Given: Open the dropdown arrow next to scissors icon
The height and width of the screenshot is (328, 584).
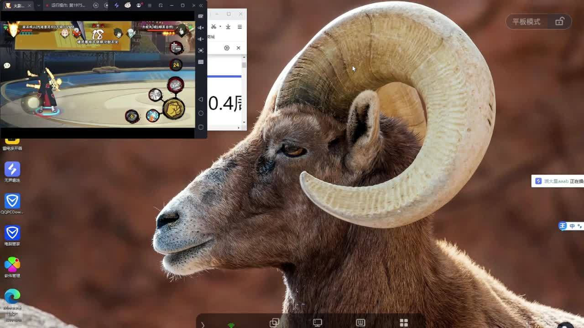Looking at the screenshot, I should point(220,27).
